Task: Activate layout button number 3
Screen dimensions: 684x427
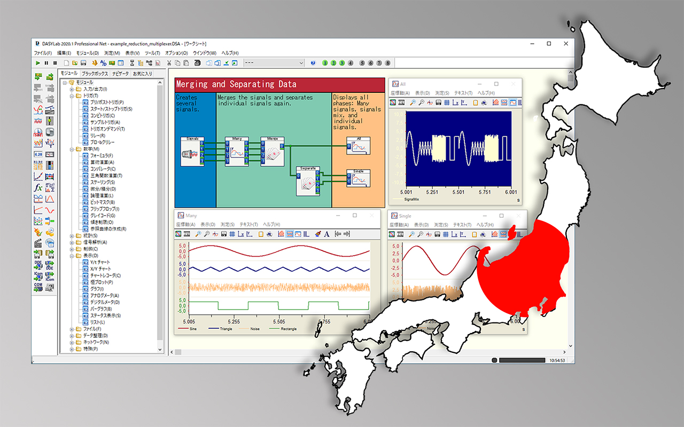Action: click(342, 63)
